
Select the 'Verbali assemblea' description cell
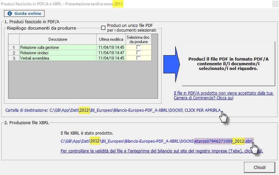pyautogui.click(x=58, y=58)
